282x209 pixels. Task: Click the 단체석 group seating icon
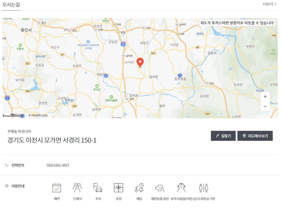point(77,188)
